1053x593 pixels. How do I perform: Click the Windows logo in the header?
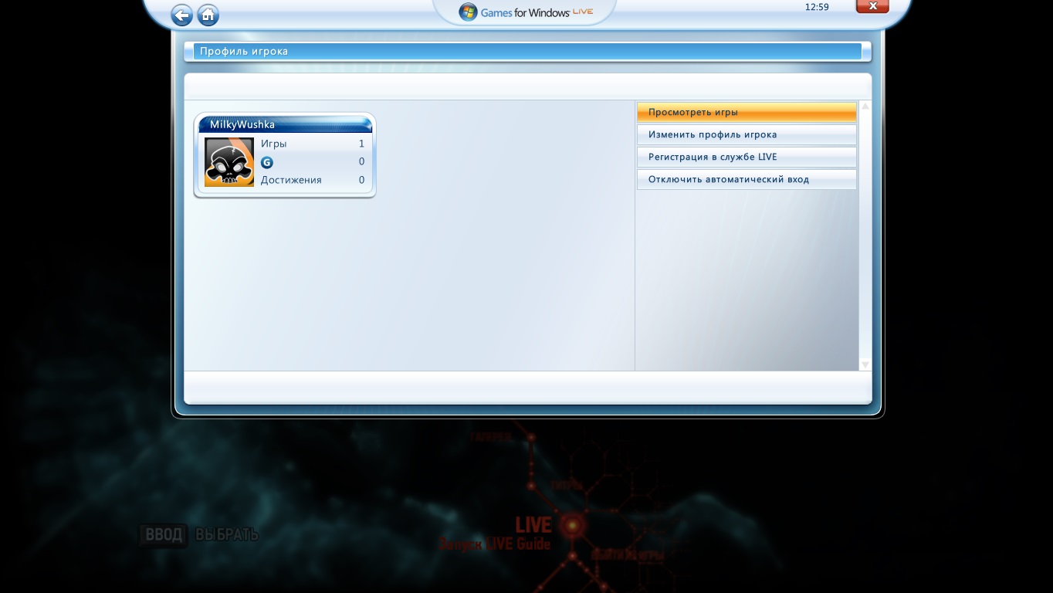[x=468, y=12]
